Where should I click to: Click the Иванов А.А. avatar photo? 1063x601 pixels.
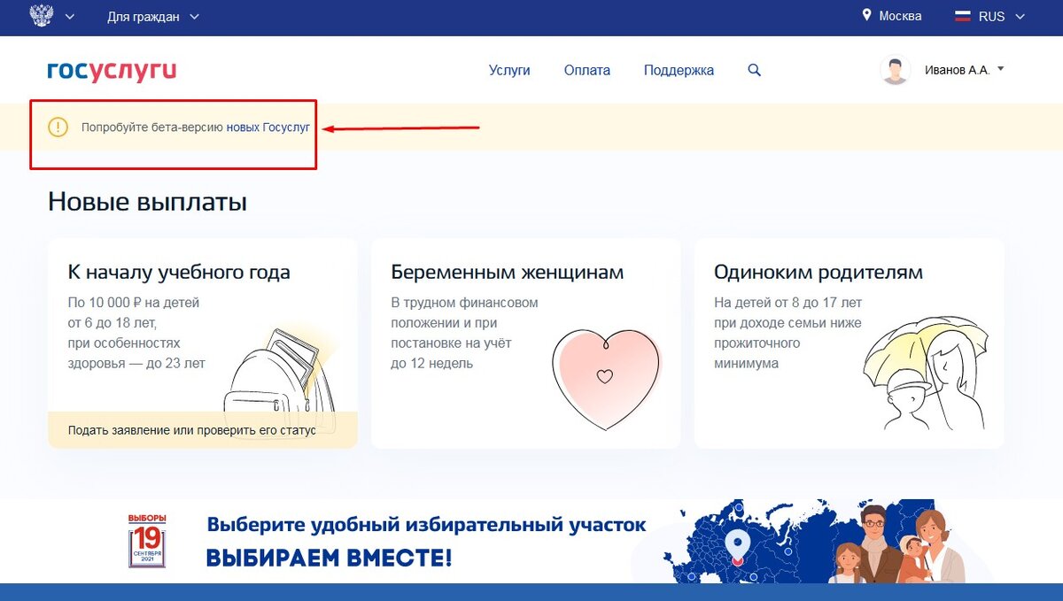(x=896, y=69)
